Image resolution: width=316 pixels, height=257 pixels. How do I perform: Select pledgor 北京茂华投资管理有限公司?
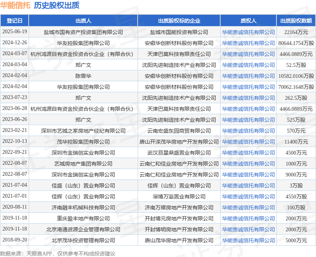coord(83,240)
